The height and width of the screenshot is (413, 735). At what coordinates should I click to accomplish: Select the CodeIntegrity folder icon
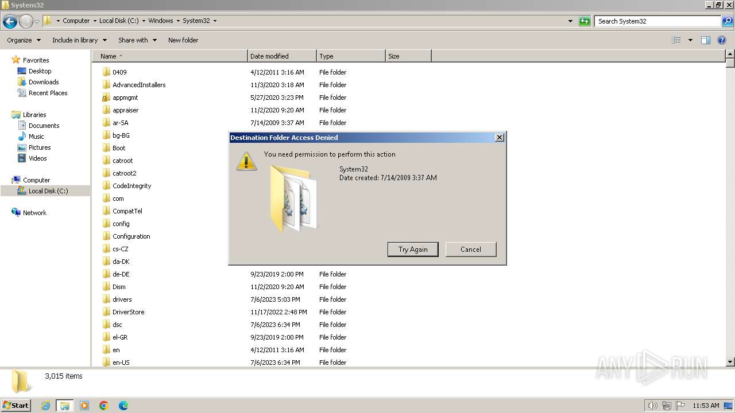(x=106, y=186)
